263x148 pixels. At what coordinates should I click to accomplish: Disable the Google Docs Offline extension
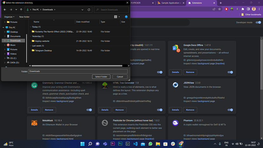230,72
